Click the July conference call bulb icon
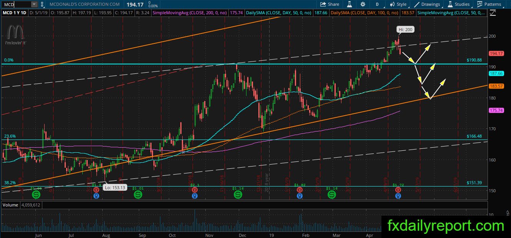 pyautogui.click(x=96, y=196)
